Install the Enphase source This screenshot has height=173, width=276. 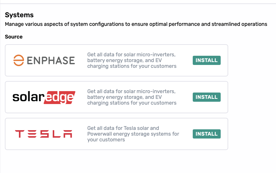pyautogui.click(x=207, y=60)
